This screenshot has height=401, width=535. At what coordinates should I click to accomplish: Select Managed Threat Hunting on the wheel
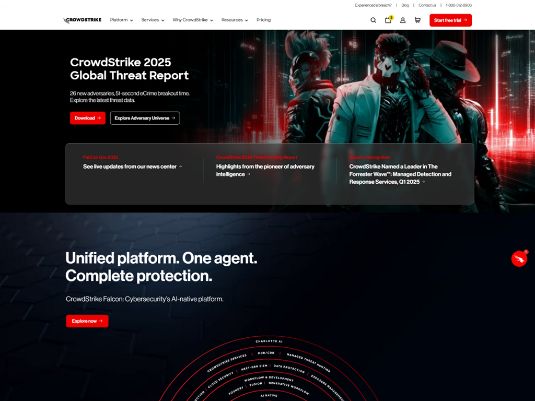tap(308, 362)
